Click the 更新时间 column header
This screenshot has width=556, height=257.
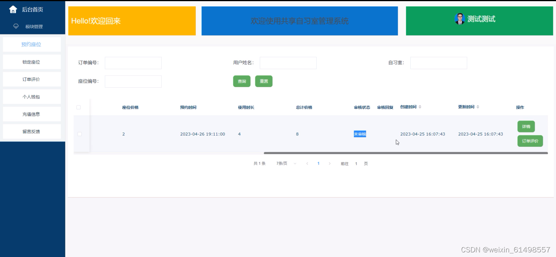[x=466, y=107]
